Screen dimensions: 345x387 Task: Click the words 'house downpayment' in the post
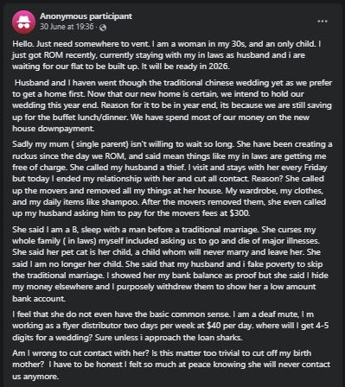point(53,129)
